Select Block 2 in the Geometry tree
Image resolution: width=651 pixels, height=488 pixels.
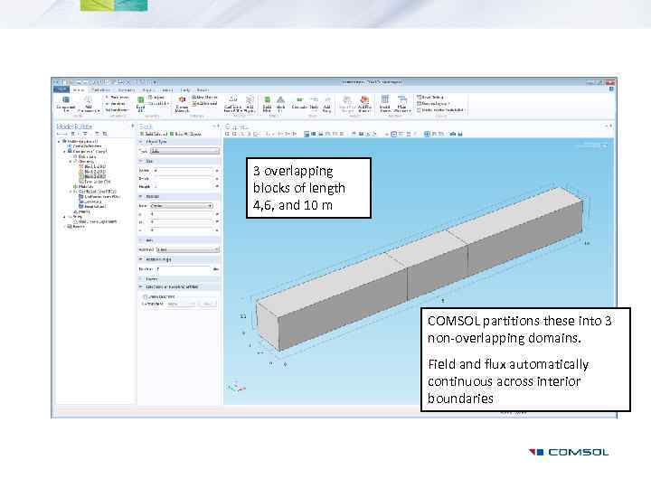(x=91, y=172)
